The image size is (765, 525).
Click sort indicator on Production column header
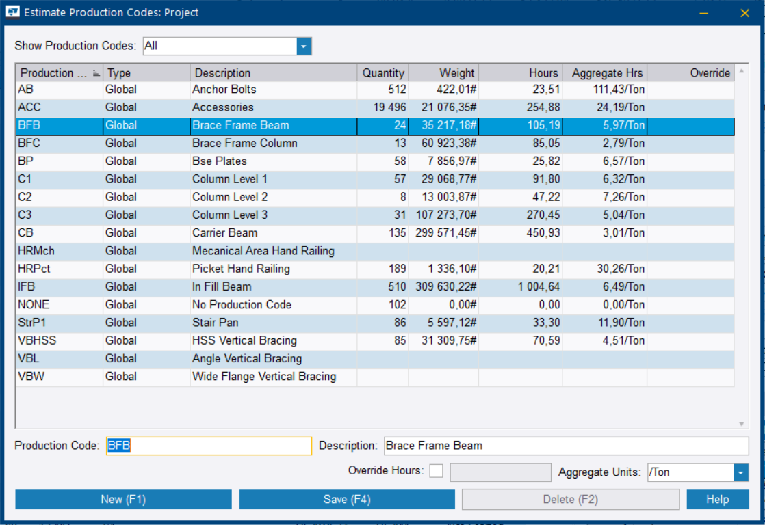(x=96, y=73)
